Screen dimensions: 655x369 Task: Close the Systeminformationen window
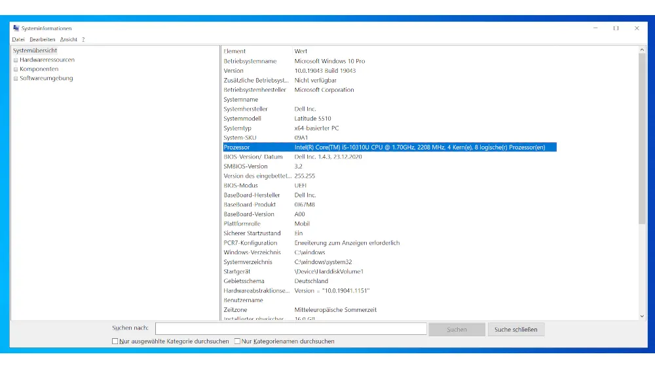637,28
